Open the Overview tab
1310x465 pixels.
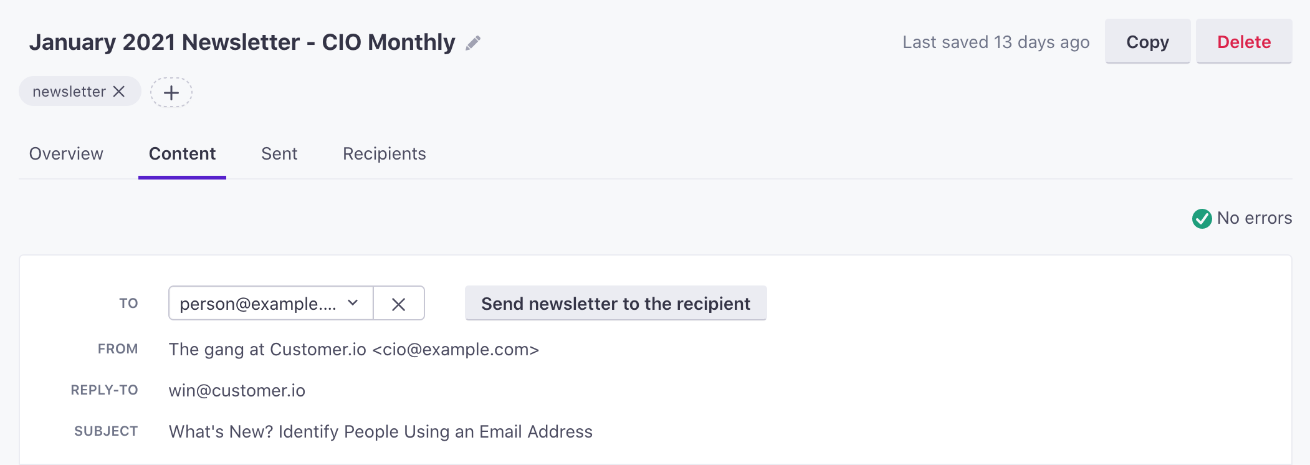click(x=66, y=154)
